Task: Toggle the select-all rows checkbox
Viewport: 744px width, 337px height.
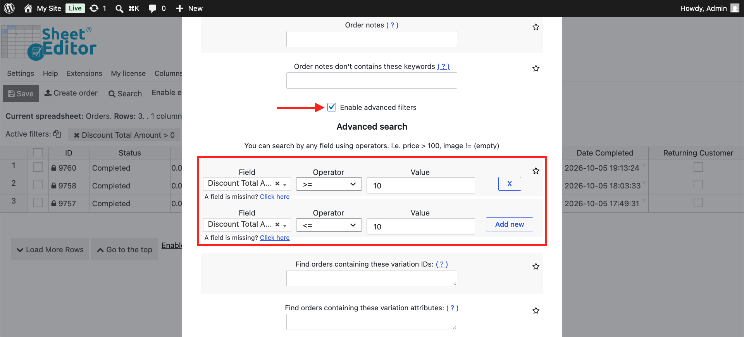Action: (38, 153)
